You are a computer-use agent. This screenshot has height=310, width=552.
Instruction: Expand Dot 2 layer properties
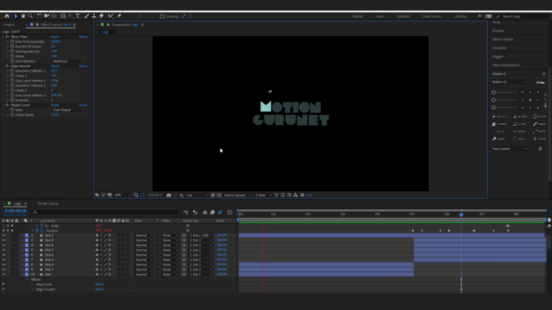22,235
